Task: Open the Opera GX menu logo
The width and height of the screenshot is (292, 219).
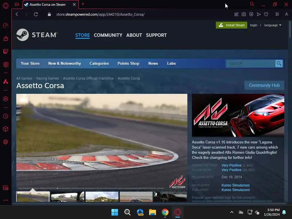Action: pyautogui.click(x=6, y=6)
